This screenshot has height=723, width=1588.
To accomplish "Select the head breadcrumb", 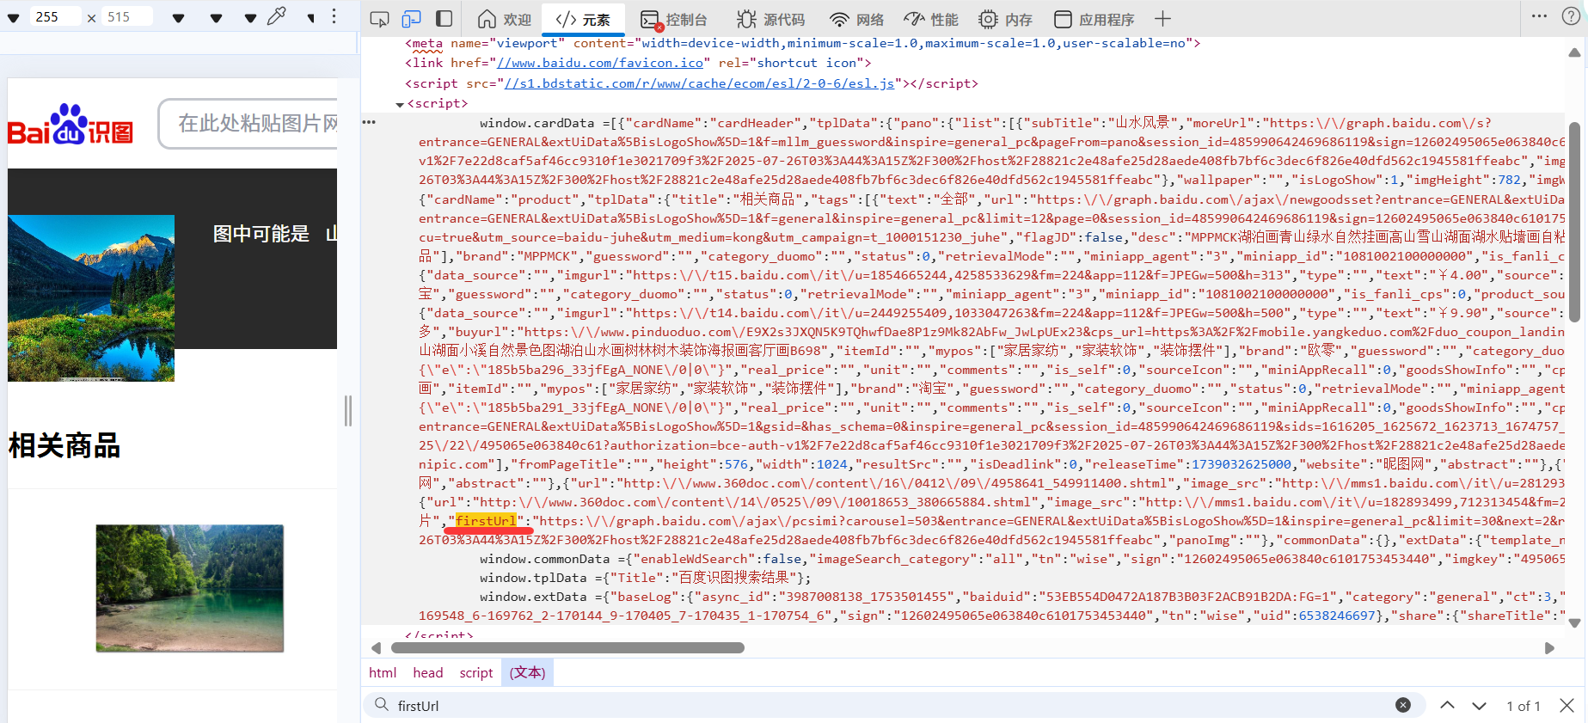I will tap(428, 672).
